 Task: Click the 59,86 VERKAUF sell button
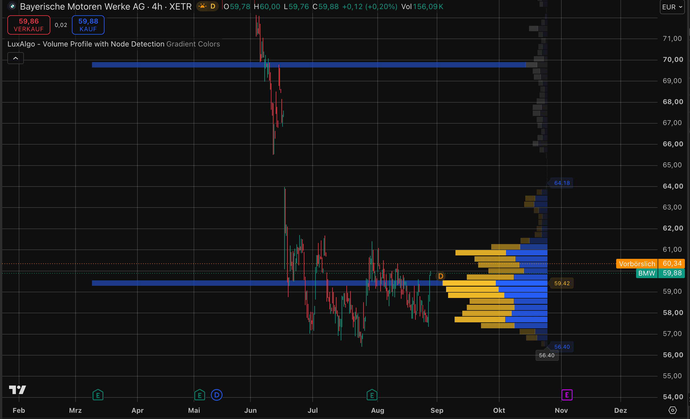click(29, 25)
